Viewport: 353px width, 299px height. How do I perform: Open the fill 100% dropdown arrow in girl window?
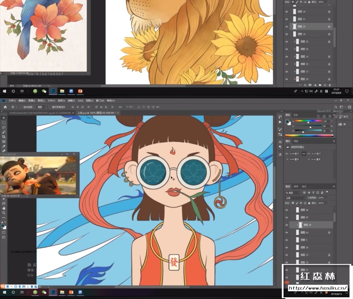326,203
